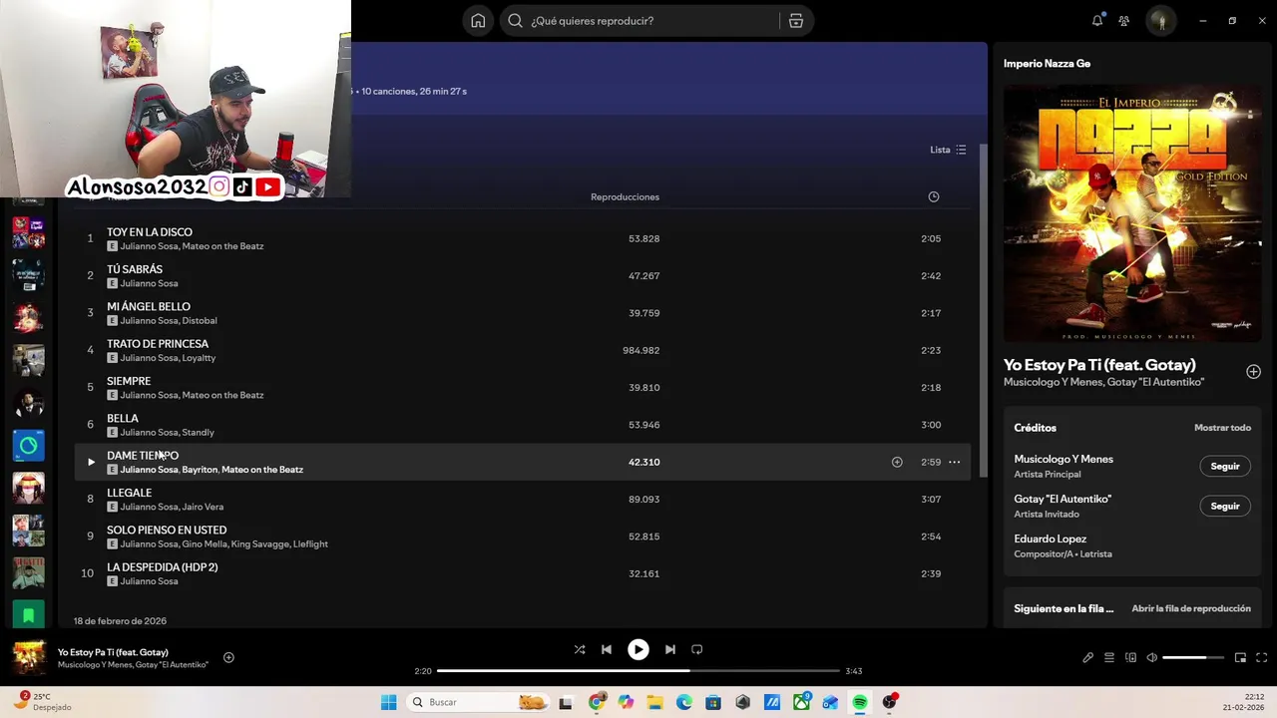Show lyrics with the microphone icon
This screenshot has height=718, width=1277.
pyautogui.click(x=1088, y=657)
